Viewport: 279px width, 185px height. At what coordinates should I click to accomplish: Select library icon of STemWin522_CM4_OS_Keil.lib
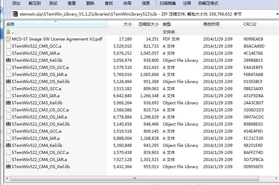[x=8, y=166]
